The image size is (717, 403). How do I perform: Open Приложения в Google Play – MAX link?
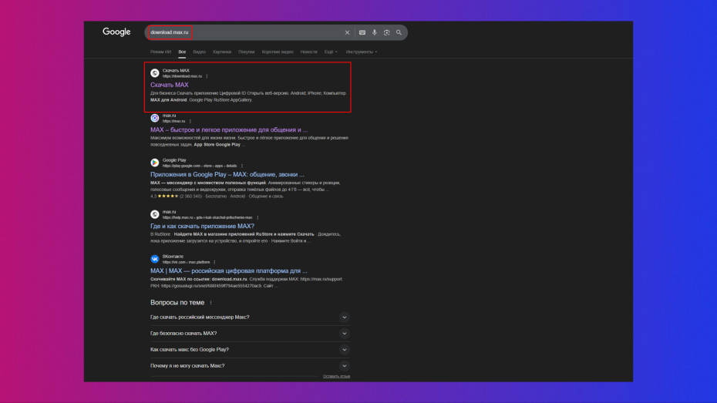coord(227,175)
